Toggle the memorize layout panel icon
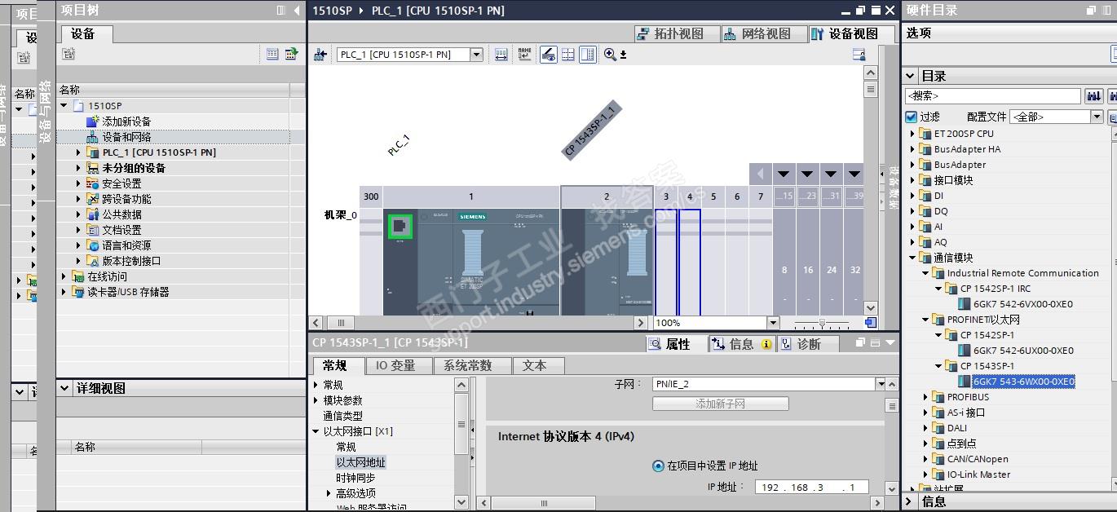 (588, 55)
